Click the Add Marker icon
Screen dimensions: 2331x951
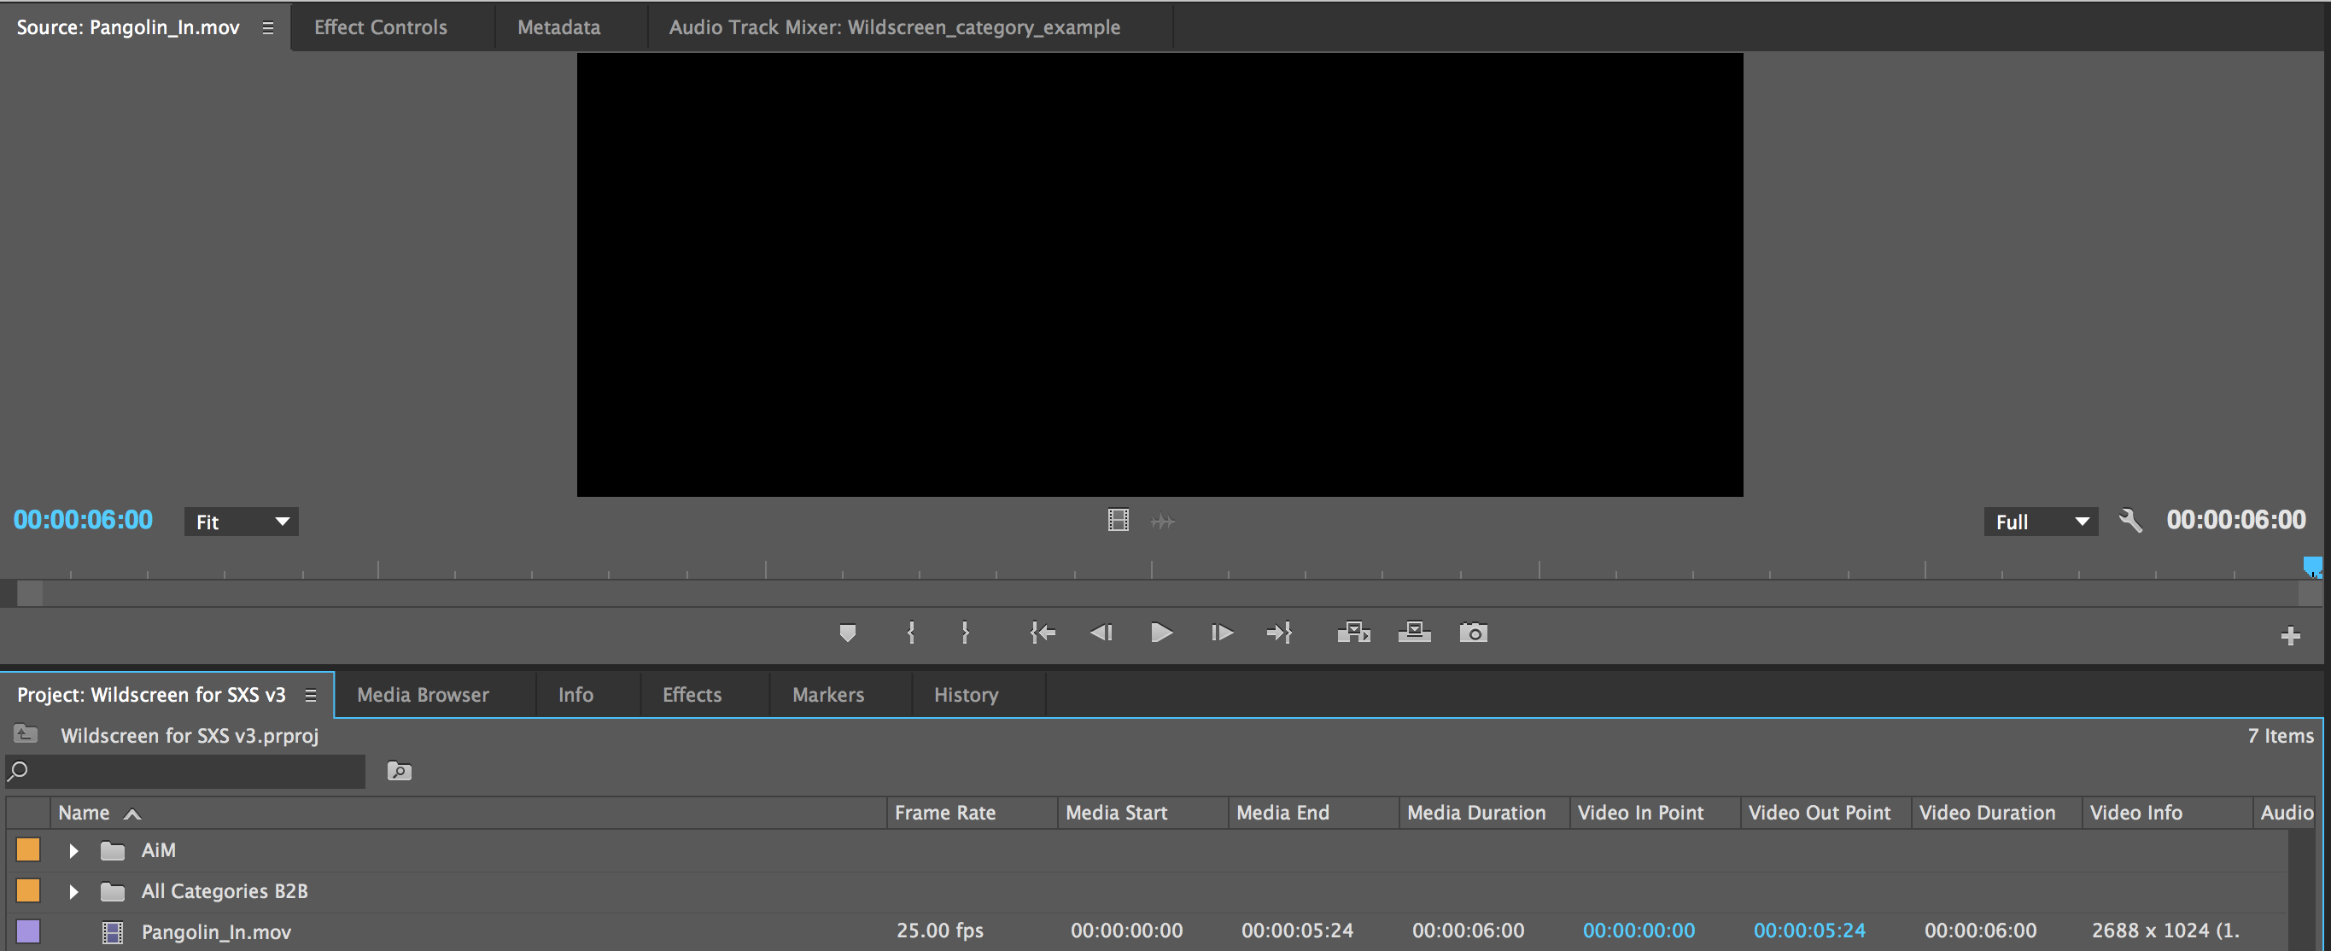tap(847, 633)
